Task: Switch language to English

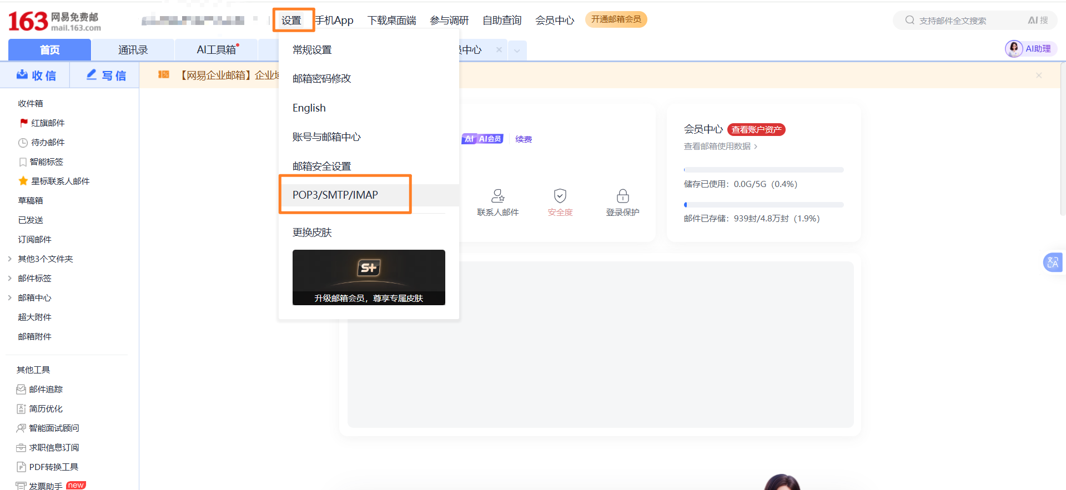Action: (369, 108)
